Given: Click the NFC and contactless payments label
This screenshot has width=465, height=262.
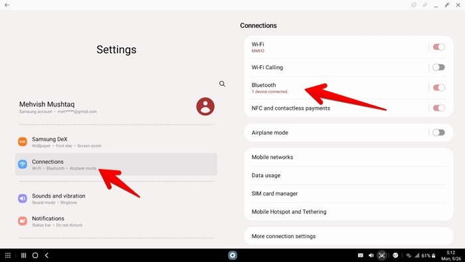Looking at the screenshot, I should coord(291,108).
